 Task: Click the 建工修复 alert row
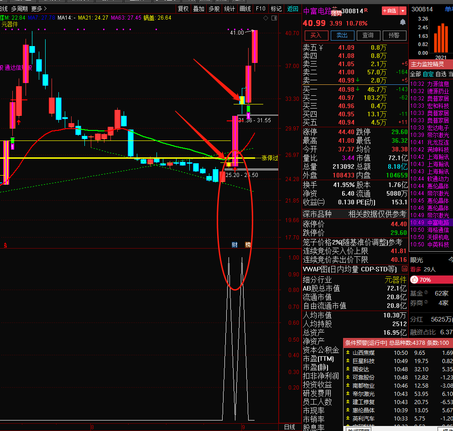399,402
